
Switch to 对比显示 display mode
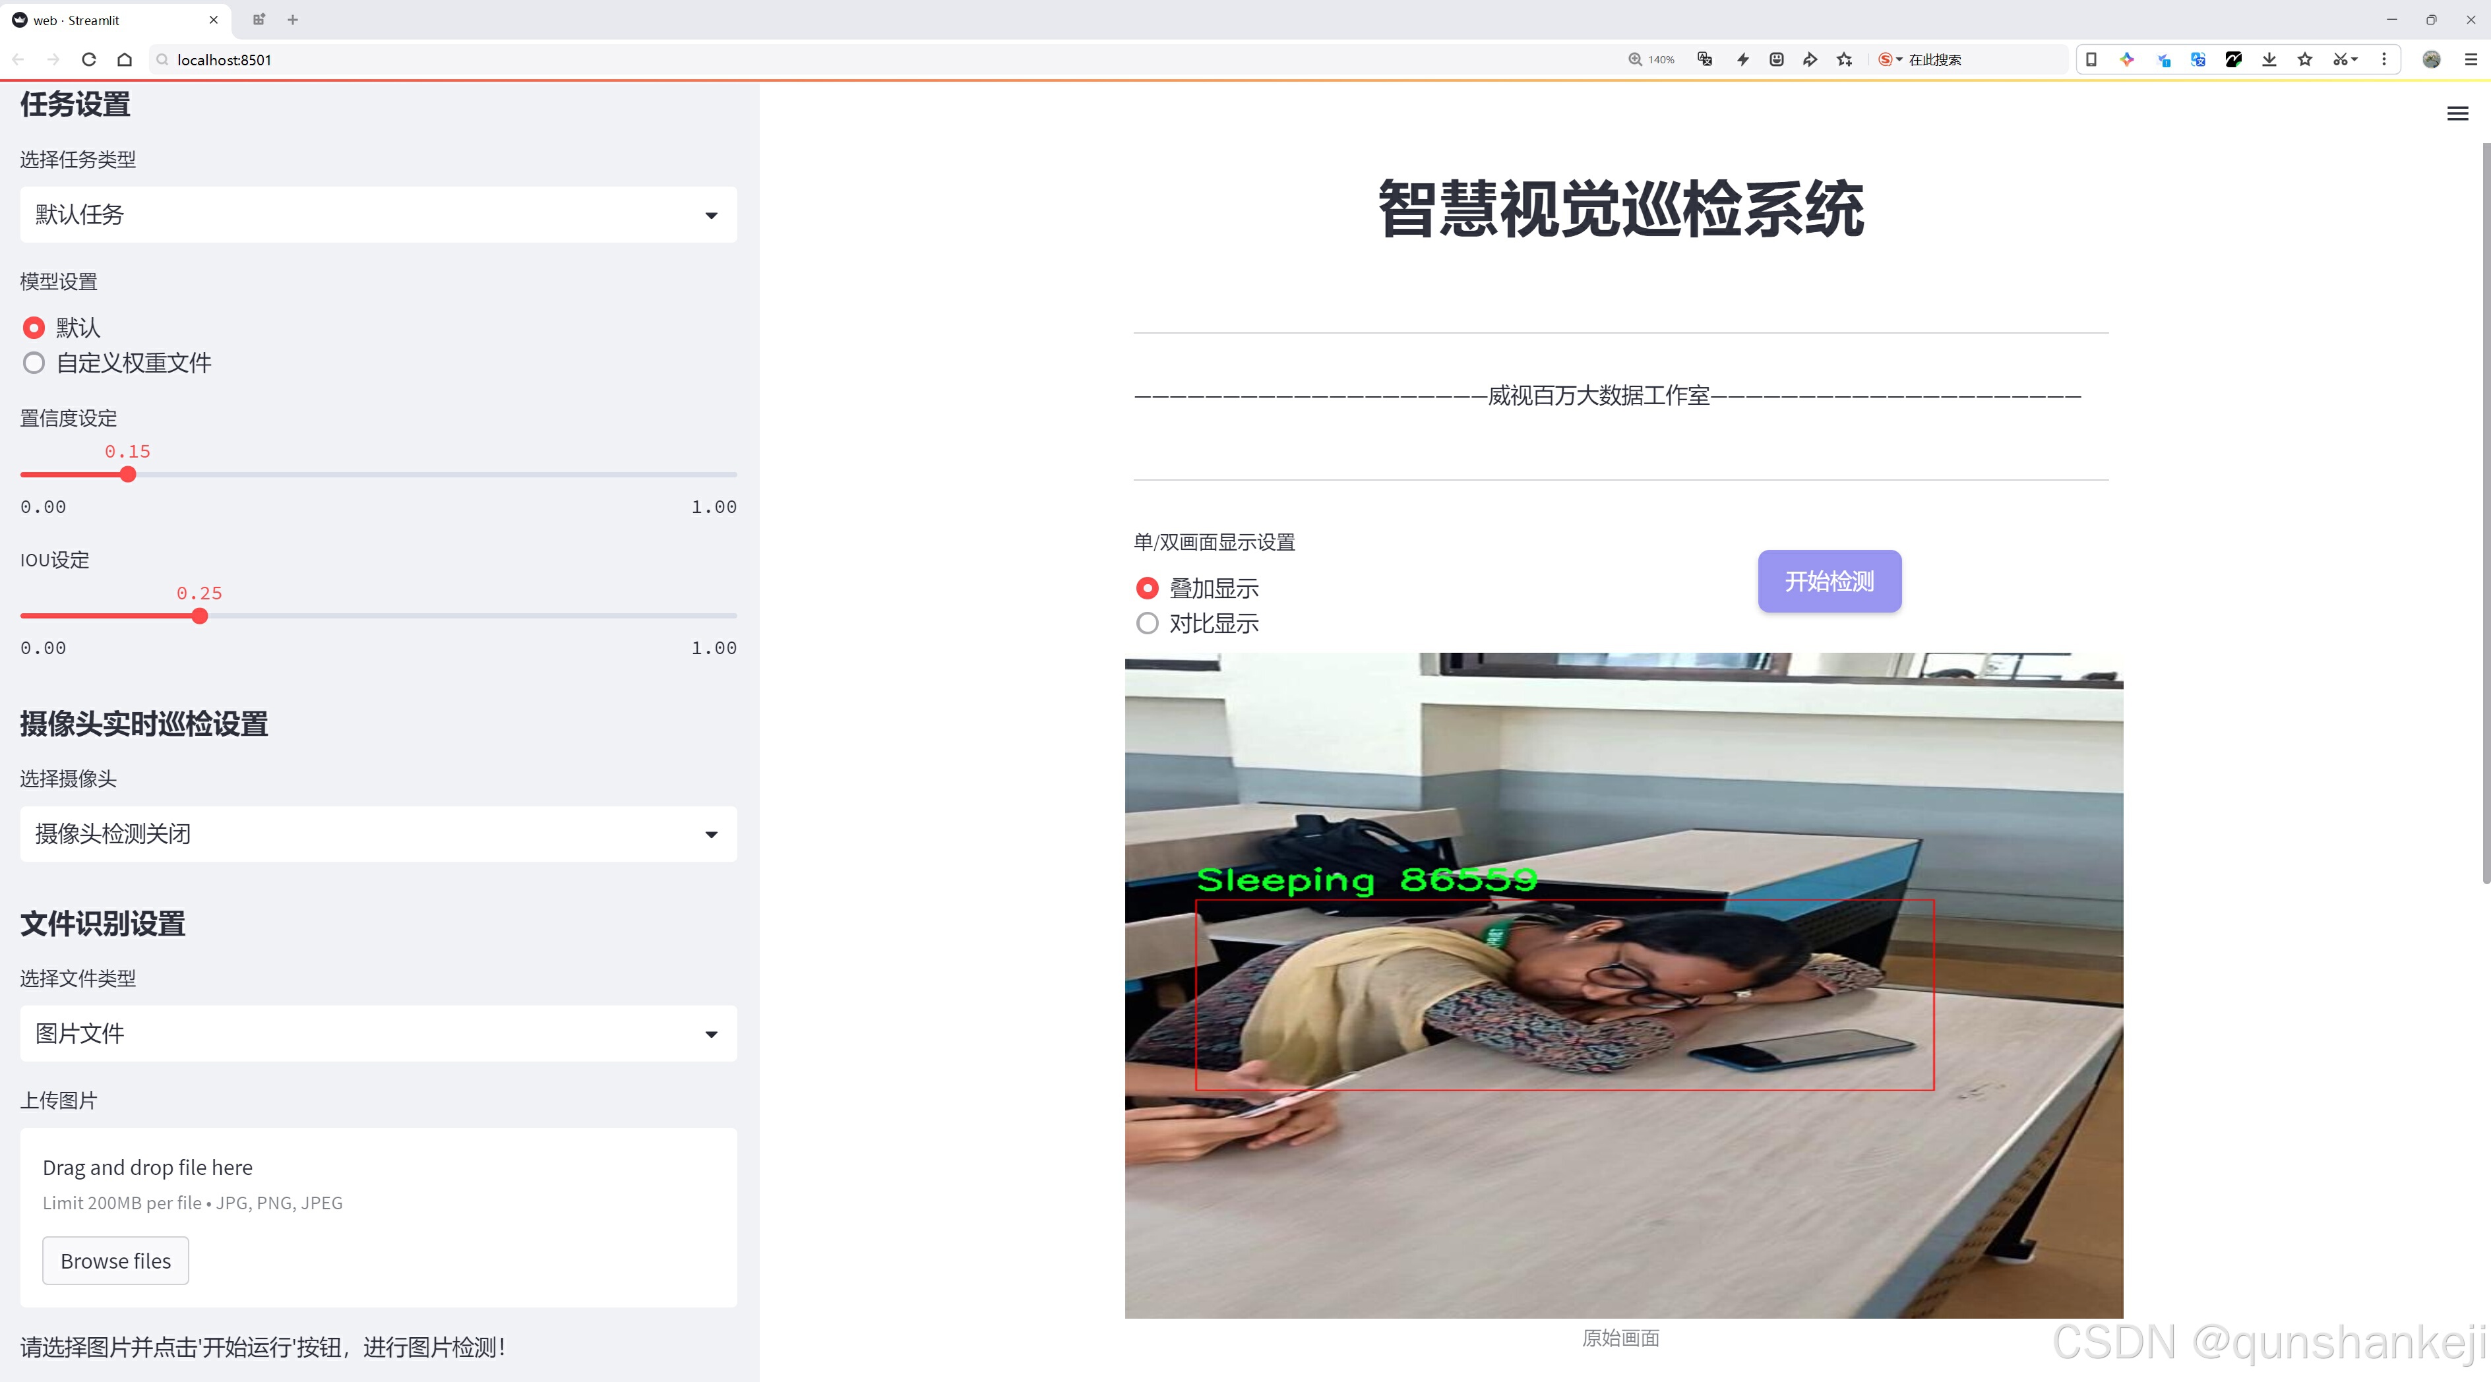1147,623
